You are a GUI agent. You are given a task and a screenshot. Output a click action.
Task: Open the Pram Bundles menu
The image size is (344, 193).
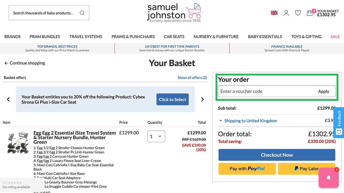45,37
